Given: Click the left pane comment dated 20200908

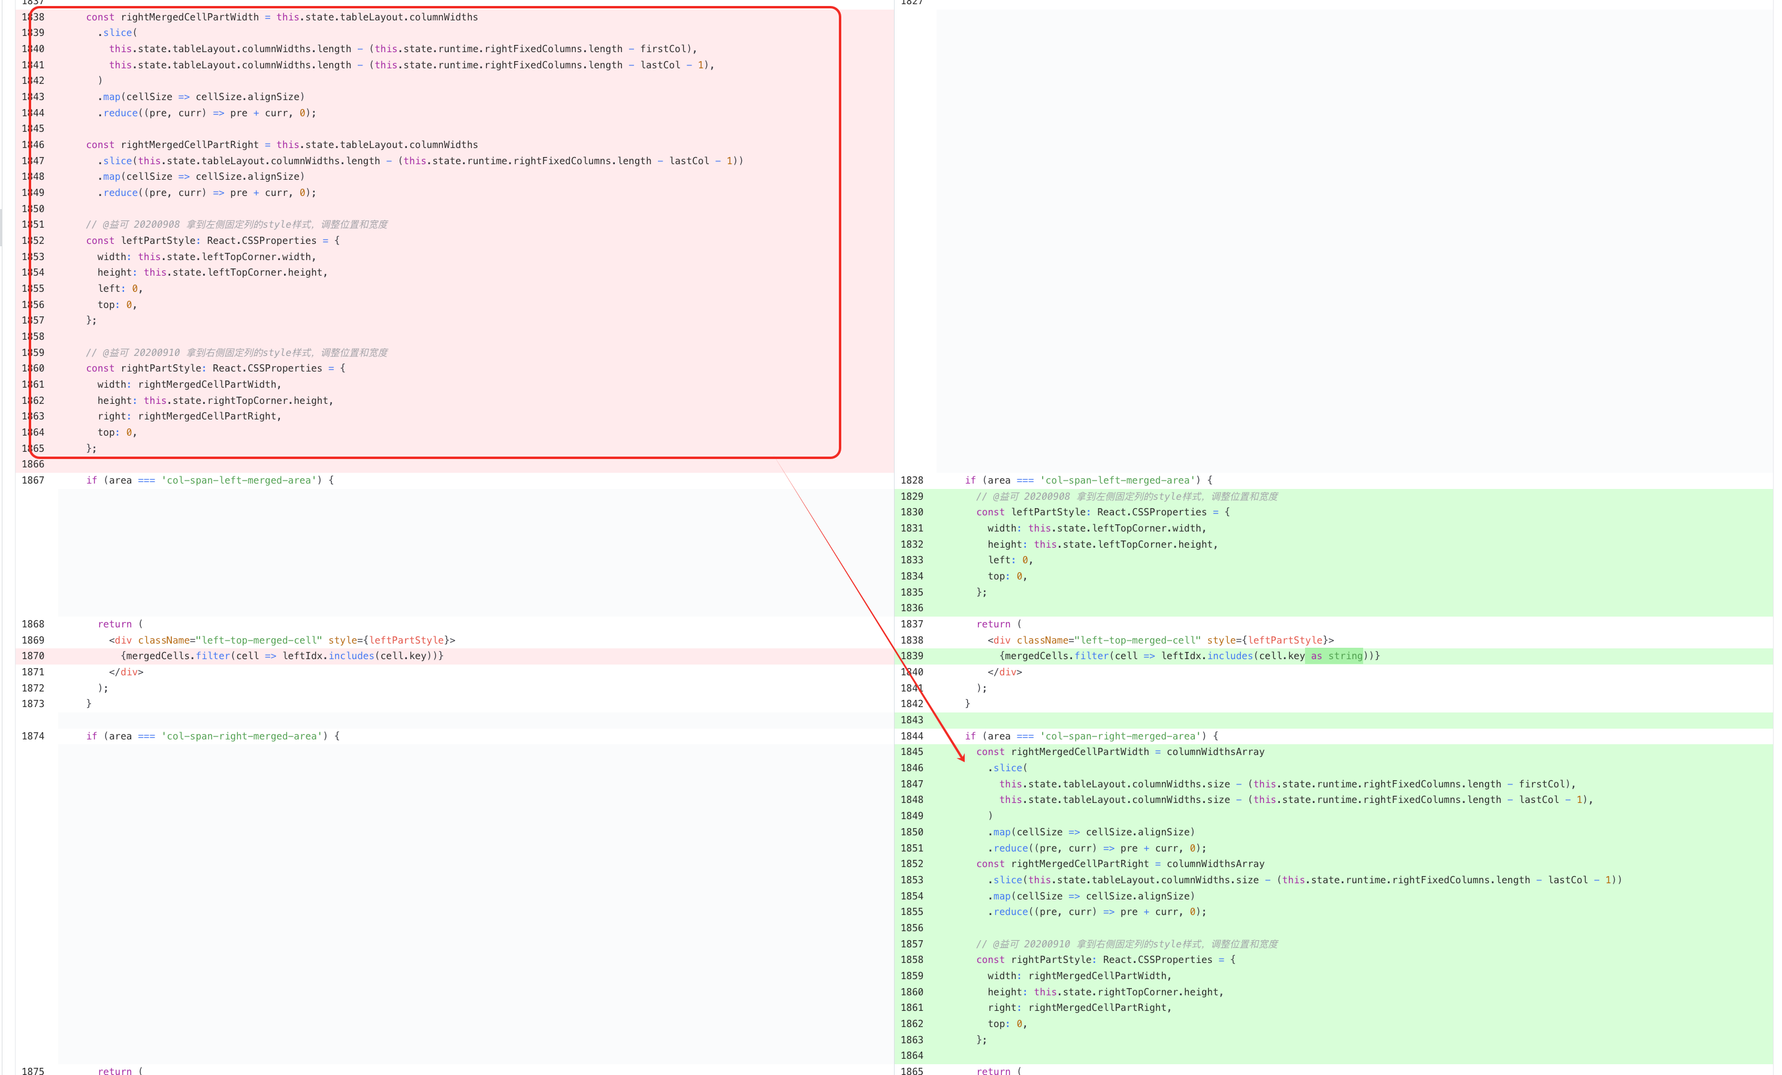Looking at the screenshot, I should point(237,224).
